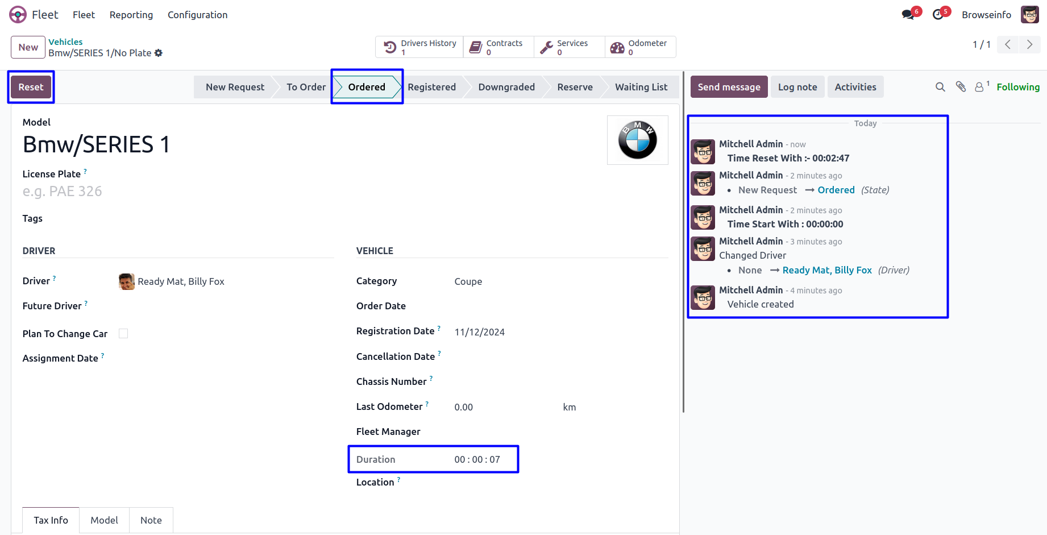Image resolution: width=1047 pixels, height=535 pixels.
Task: Click the Model name Bmw/SERIES 1
Action: (x=96, y=145)
